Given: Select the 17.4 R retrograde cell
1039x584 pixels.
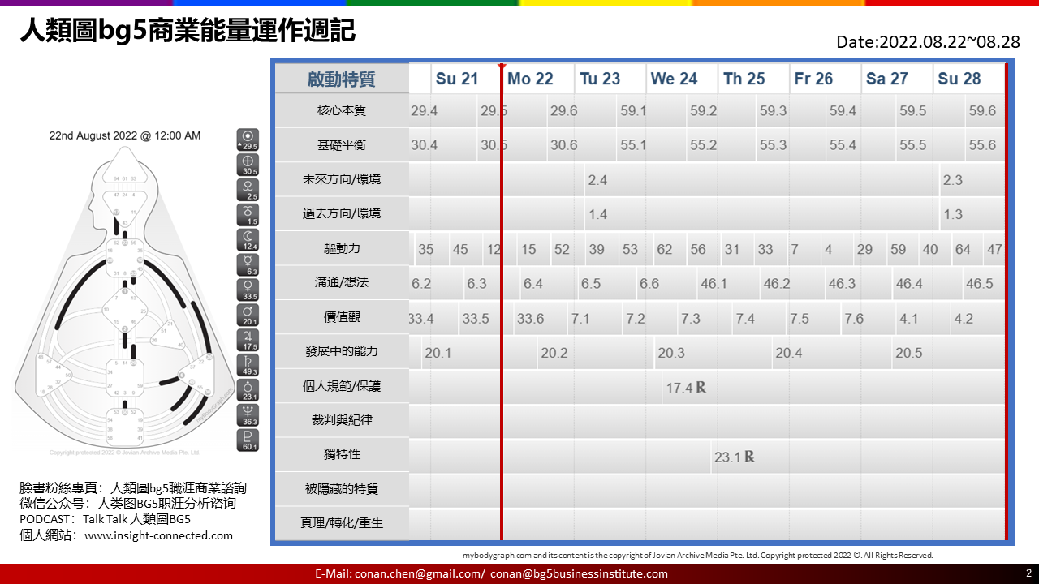Looking at the screenshot, I should click(686, 388).
